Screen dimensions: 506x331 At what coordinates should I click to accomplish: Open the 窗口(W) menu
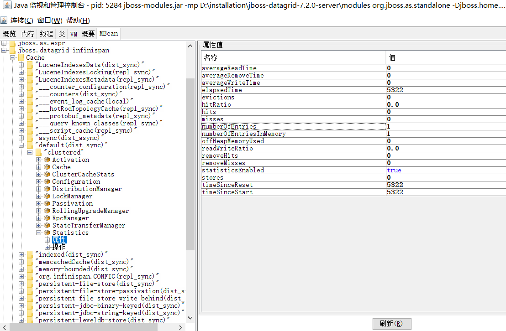(50, 21)
